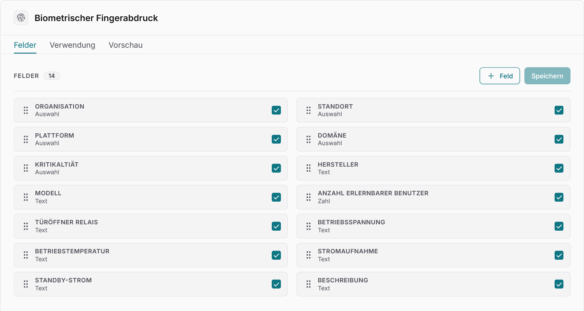Toggle the STROMAUFNAHME checkbox

[x=559, y=255]
